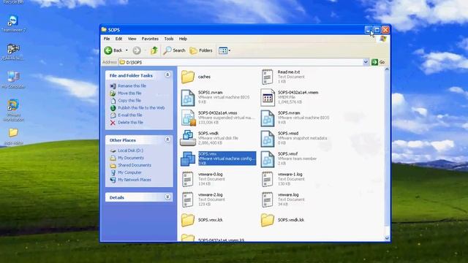This screenshot has width=468, height=263.
Task: Select the vmware.log file icon
Action: 267,199
